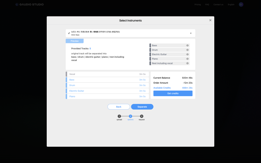Select the Piano track in the preview list
Image resolution: width=261 pixels, height=163 pixels.
pyautogui.click(x=170, y=59)
